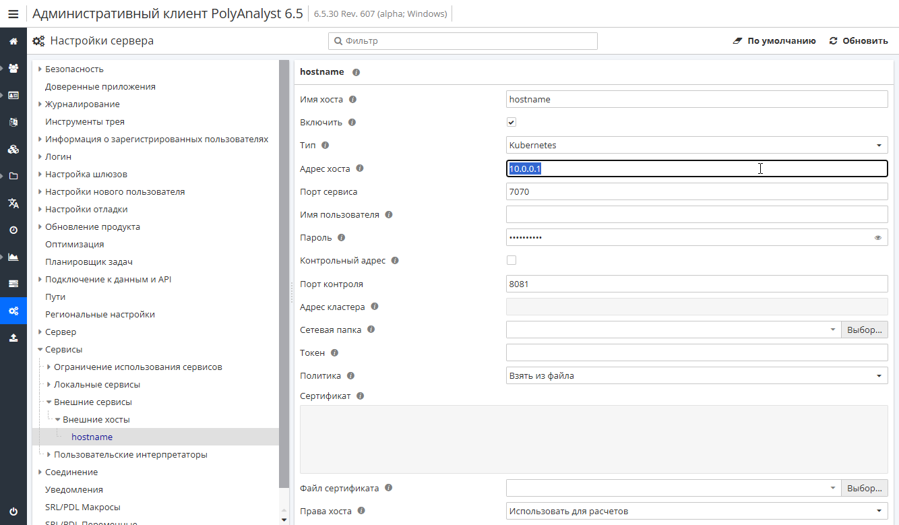Uncheck the Включить checkbox
The height and width of the screenshot is (525, 899).
511,122
